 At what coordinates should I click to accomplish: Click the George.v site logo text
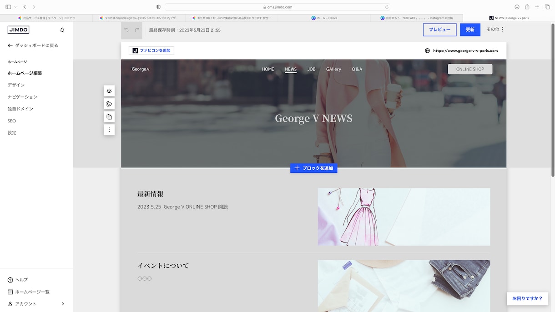(141, 69)
